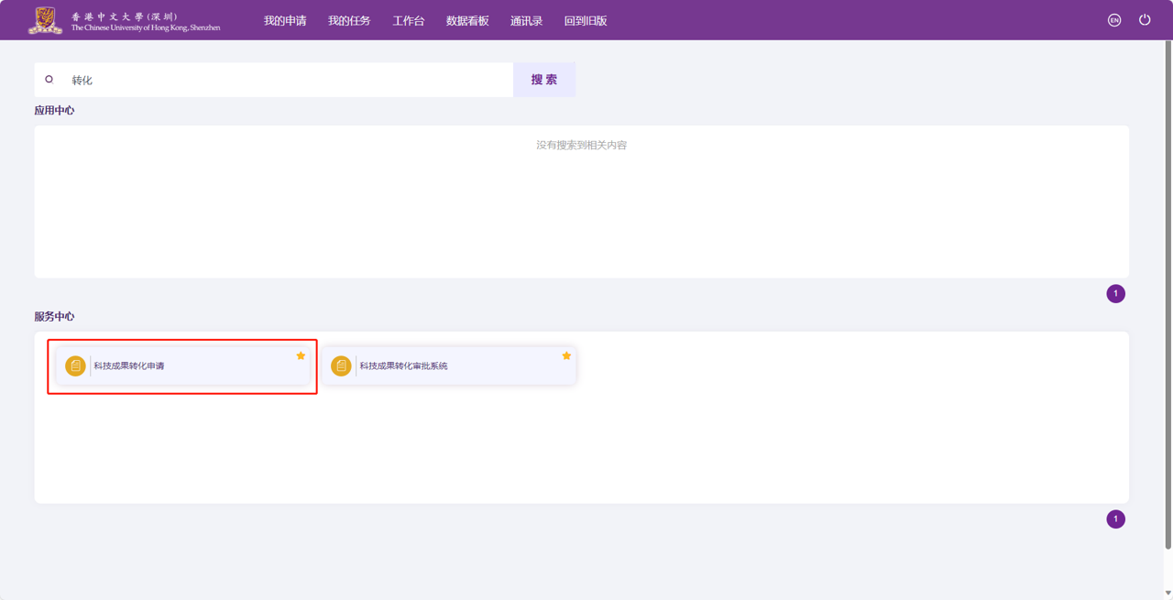Open the 工作台 page
This screenshot has width=1173, height=600.
(409, 20)
